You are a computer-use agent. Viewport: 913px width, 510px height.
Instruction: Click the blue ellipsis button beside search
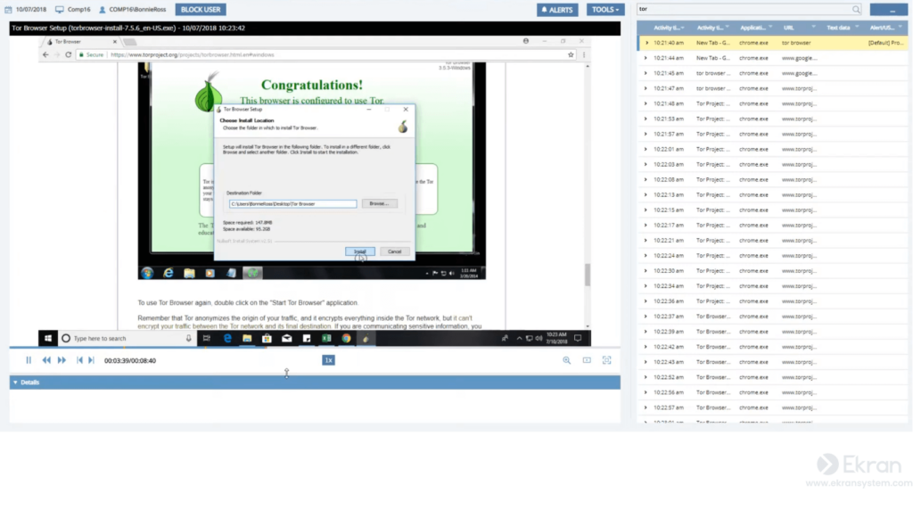coord(889,9)
